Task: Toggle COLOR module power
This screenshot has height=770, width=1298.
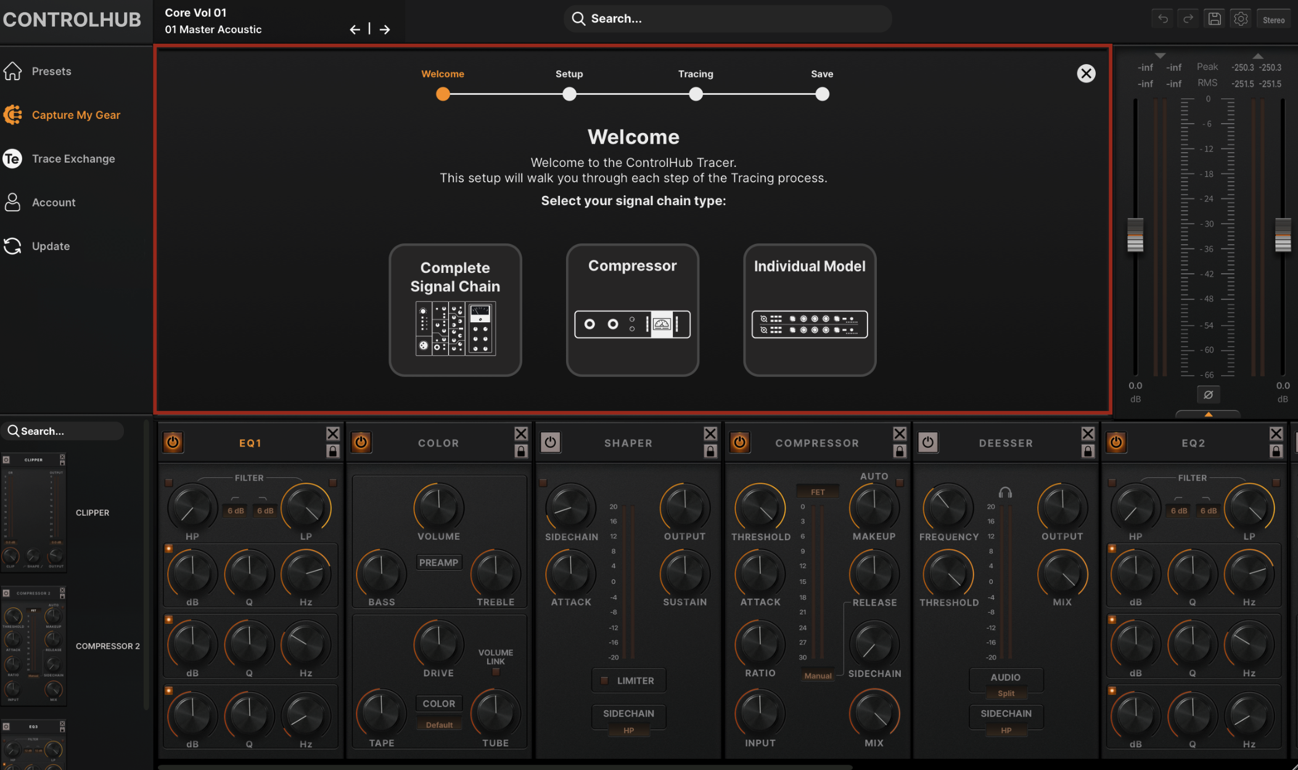Action: pyautogui.click(x=361, y=442)
